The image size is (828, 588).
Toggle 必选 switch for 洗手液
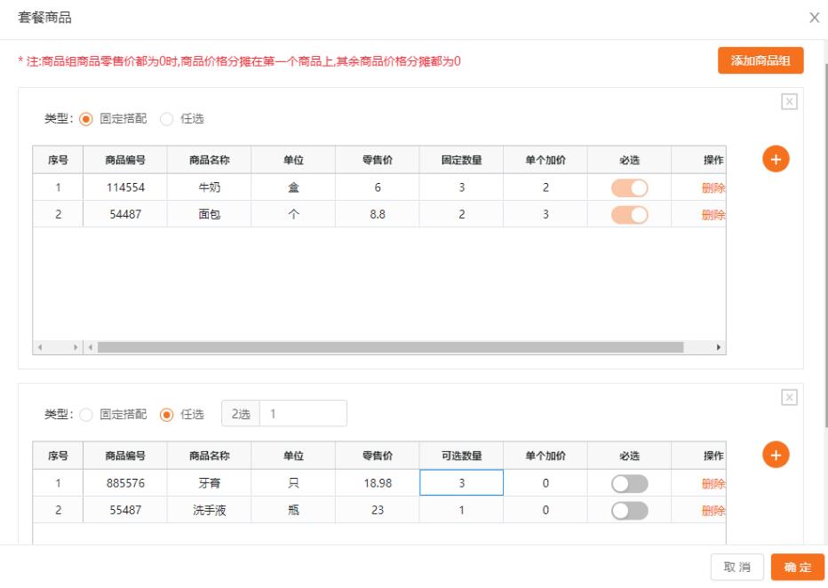(630, 511)
